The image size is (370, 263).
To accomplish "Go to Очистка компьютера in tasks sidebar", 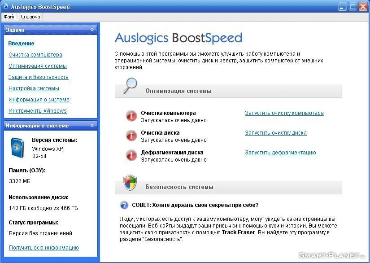I will click(x=35, y=55).
